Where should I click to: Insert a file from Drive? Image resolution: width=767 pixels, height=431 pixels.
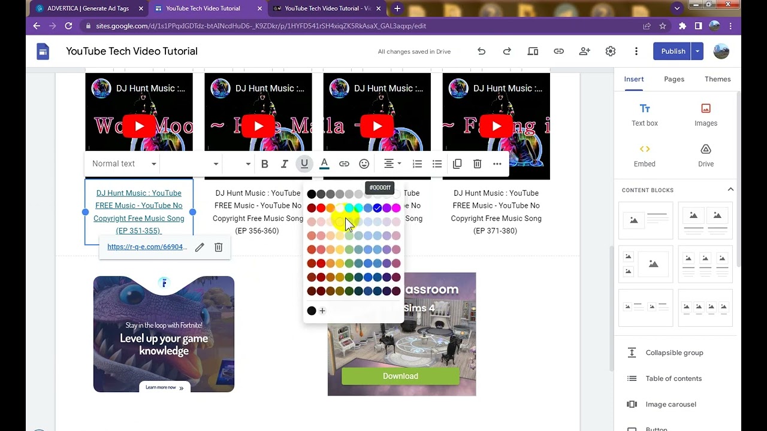(x=706, y=156)
